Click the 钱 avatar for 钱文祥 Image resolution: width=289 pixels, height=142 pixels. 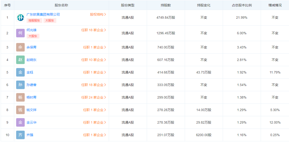click(x=20, y=110)
